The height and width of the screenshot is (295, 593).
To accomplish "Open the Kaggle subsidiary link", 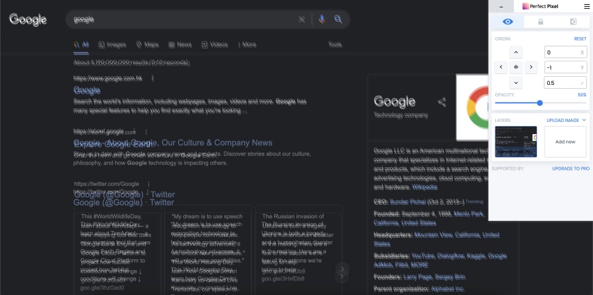I will click(476, 256).
